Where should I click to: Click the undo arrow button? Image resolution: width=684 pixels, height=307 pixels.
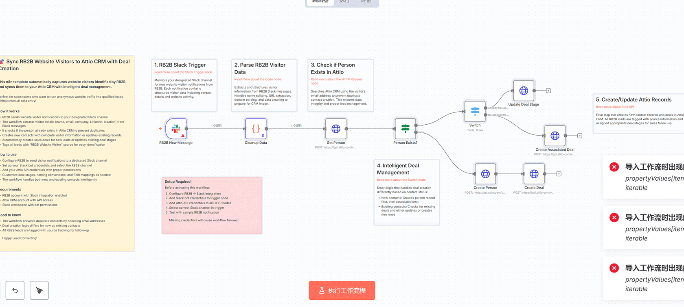(x=15, y=290)
